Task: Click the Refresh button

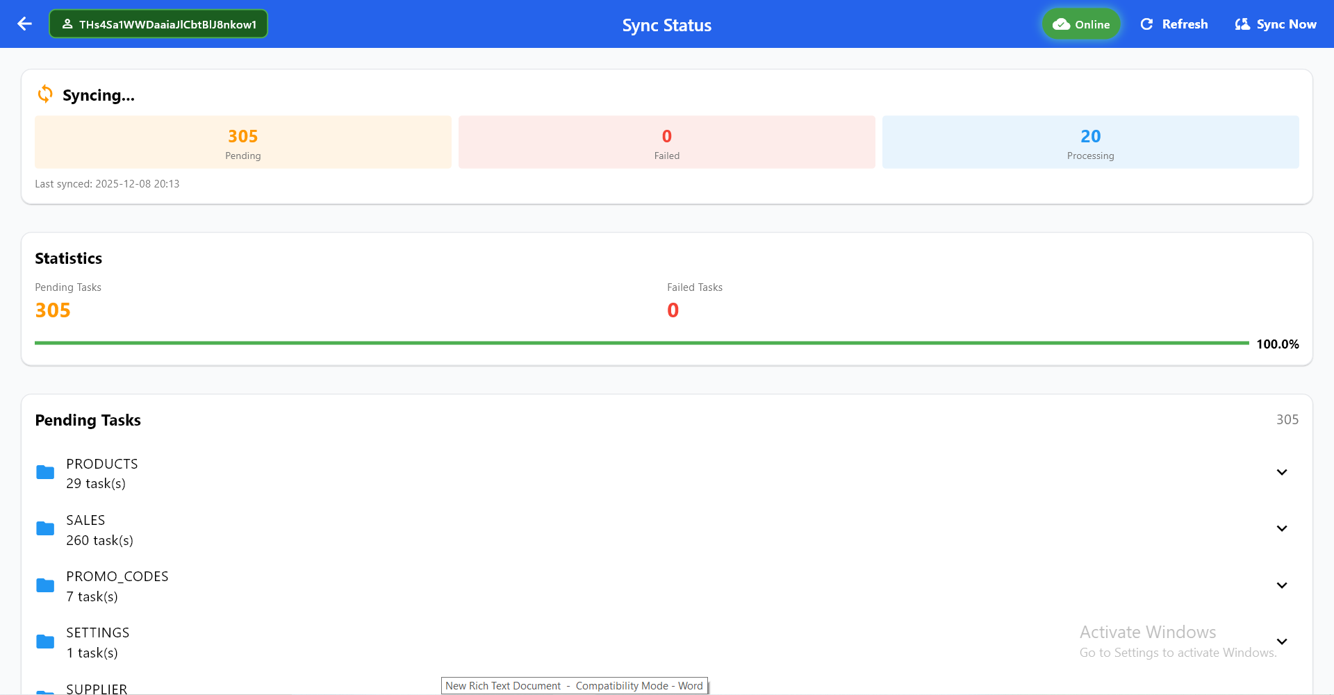Action: [x=1174, y=24]
